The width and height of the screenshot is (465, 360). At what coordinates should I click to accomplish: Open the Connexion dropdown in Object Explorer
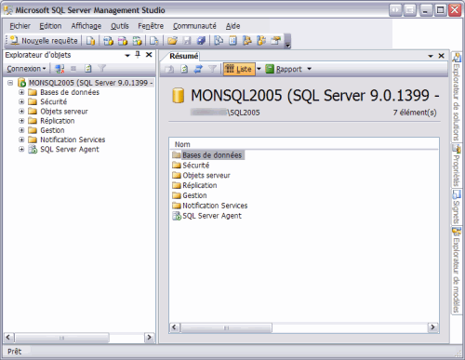[26, 69]
